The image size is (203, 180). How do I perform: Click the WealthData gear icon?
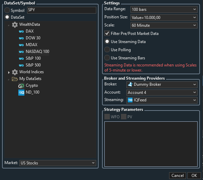point(15,25)
